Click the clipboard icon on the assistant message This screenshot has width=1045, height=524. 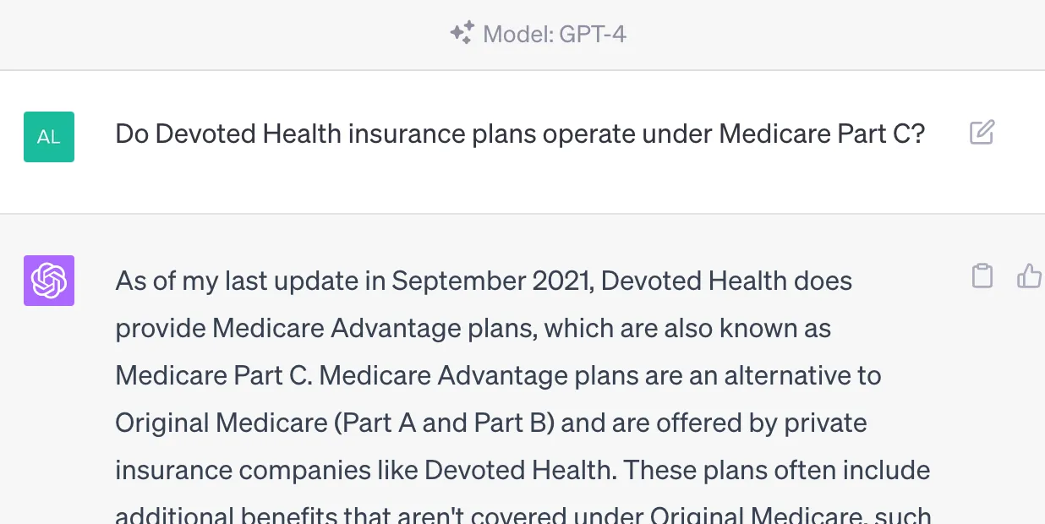tap(982, 275)
